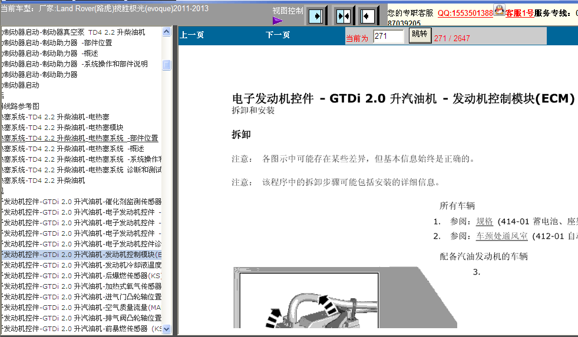Screen dimensions: 578x337
Task: Select GTDi 2.0 排气阀凸轮轴位置 entry
Action: pos(81,318)
